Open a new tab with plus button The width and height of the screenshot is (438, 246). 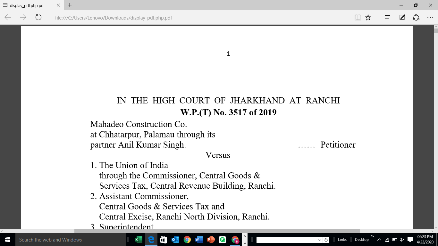(x=70, y=5)
